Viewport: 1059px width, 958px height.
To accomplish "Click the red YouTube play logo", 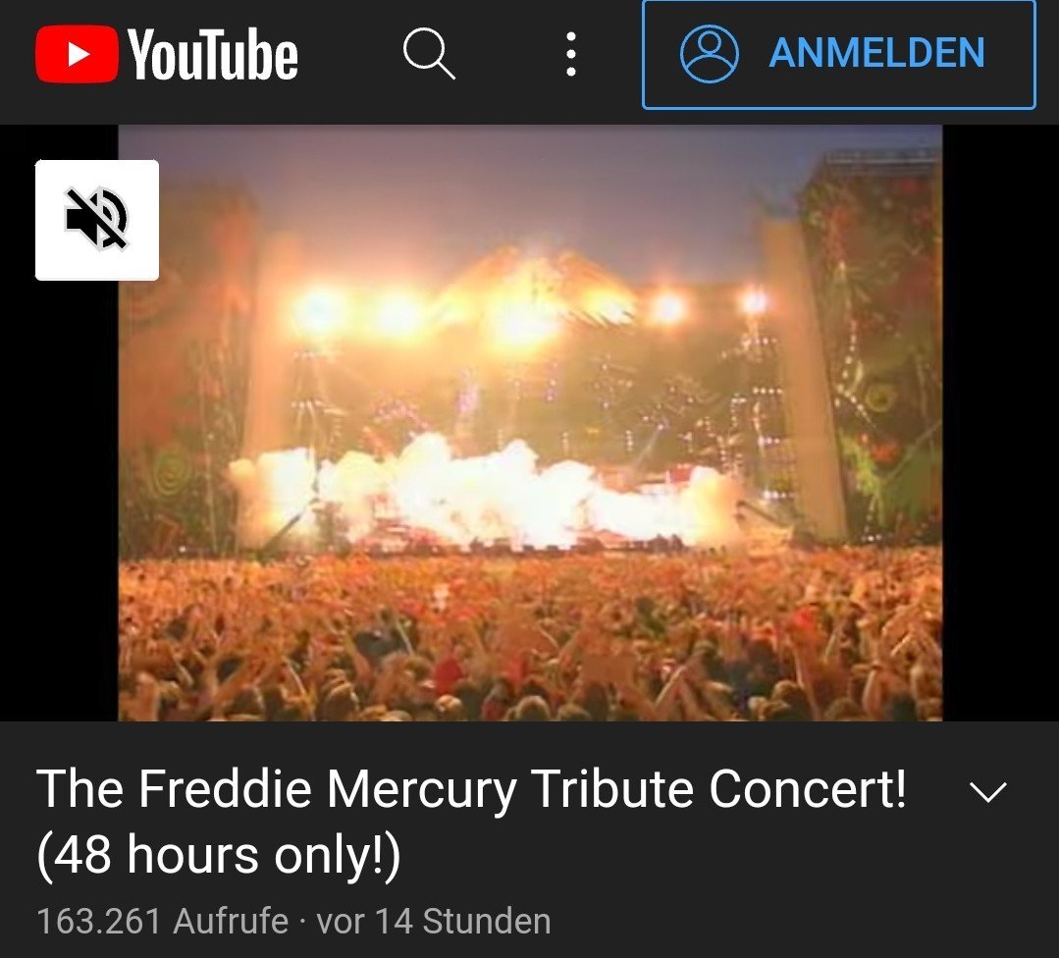I will click(77, 54).
